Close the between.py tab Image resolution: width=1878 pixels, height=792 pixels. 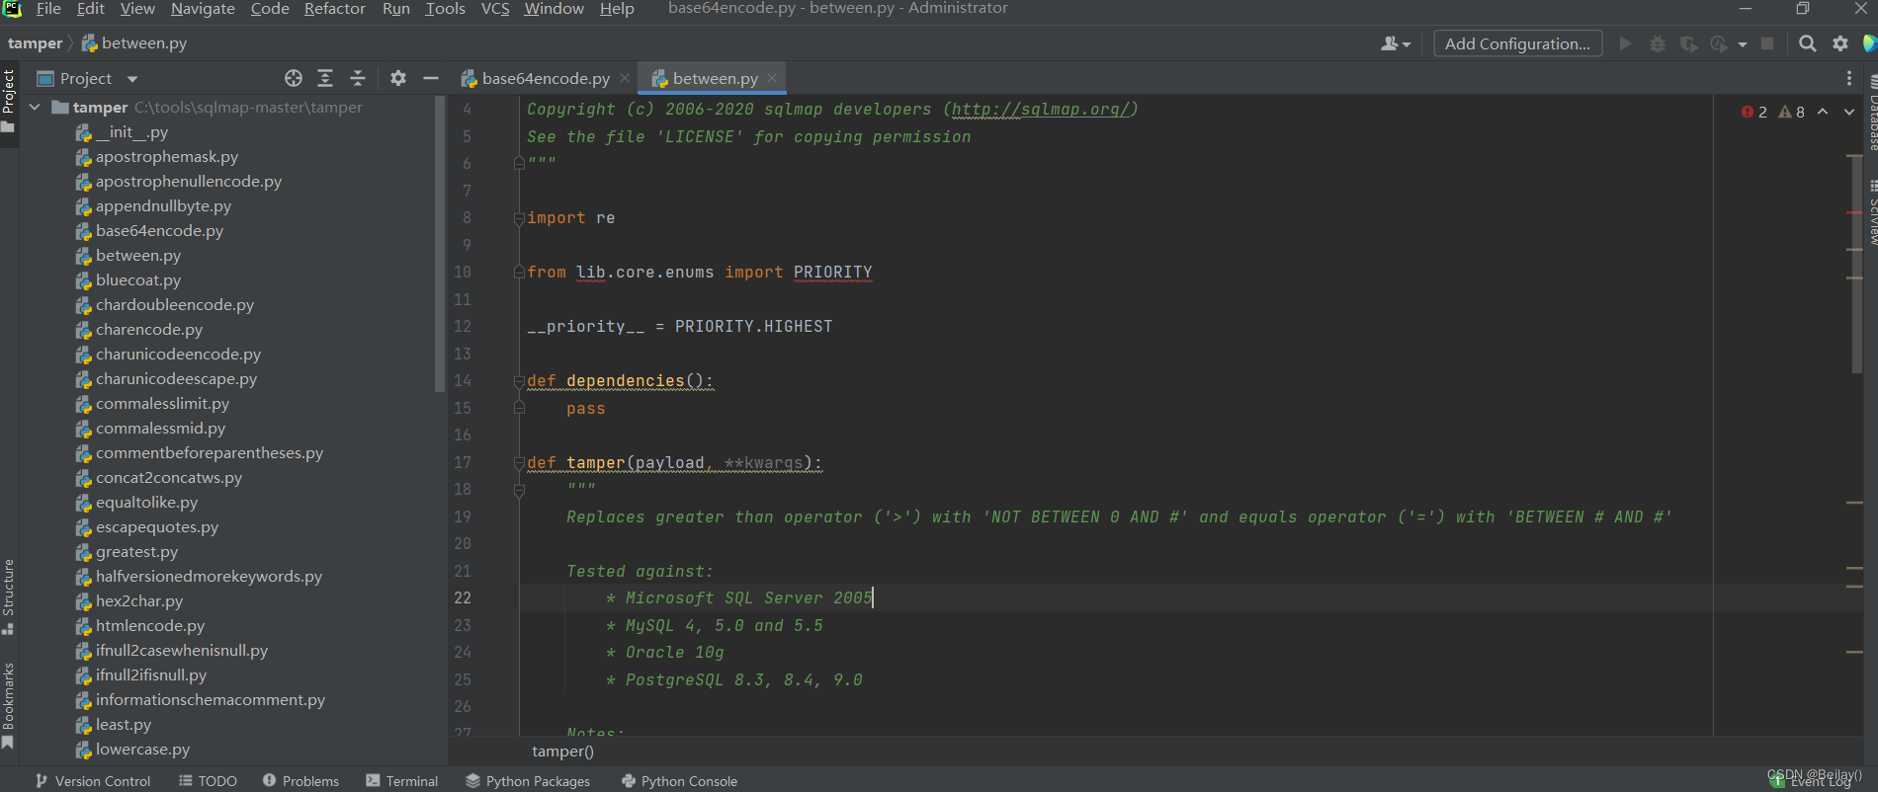click(x=772, y=78)
